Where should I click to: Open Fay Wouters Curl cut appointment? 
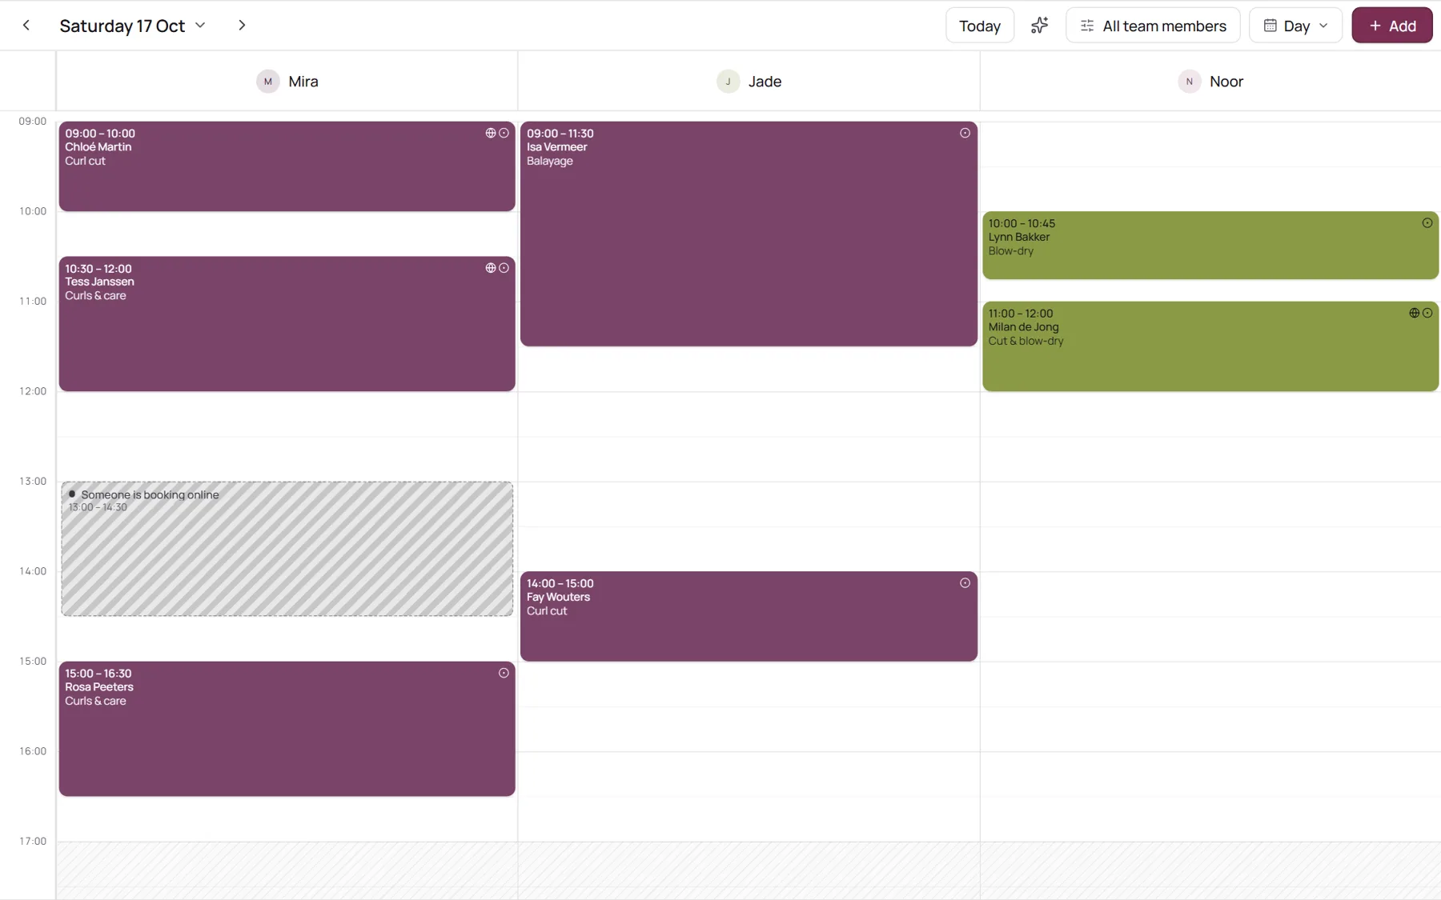(749, 616)
